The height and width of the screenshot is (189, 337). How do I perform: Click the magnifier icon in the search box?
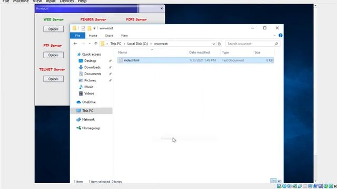point(276,44)
